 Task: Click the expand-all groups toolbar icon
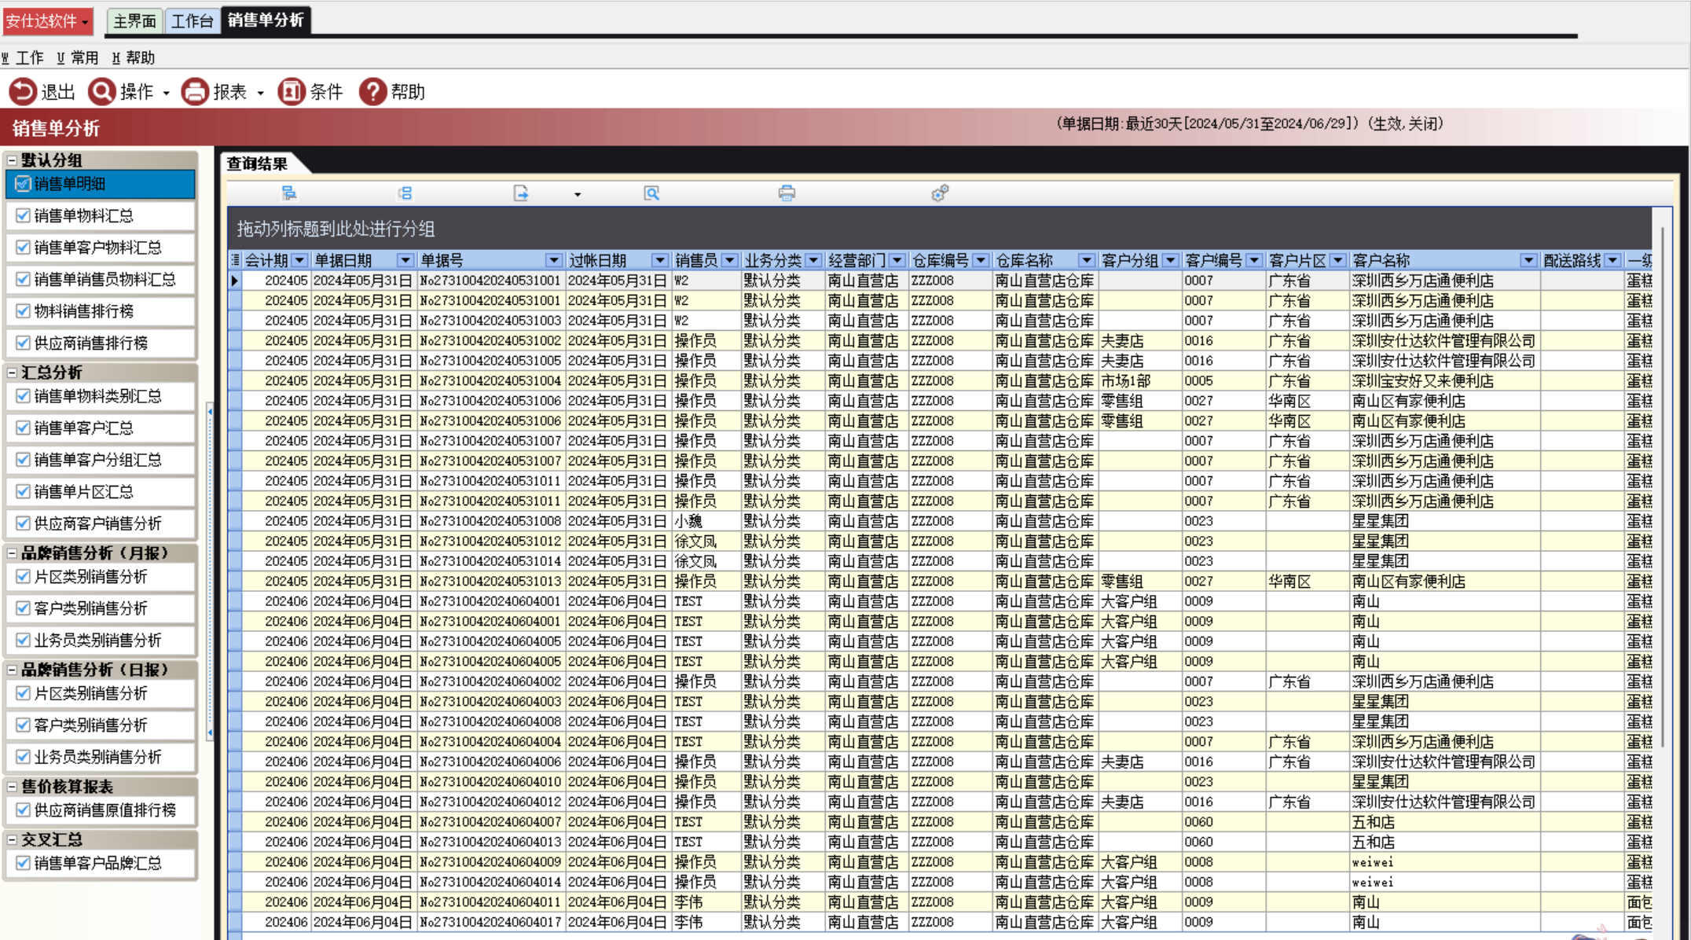click(x=289, y=193)
